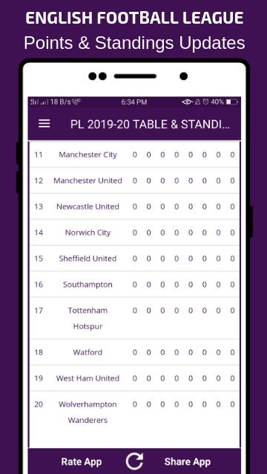
Task: Tap the signal strength status icon
Action: pyautogui.click(x=39, y=102)
